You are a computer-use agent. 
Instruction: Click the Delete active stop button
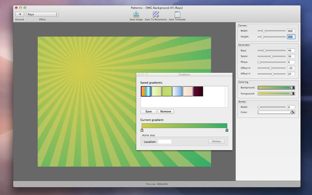pos(216,141)
